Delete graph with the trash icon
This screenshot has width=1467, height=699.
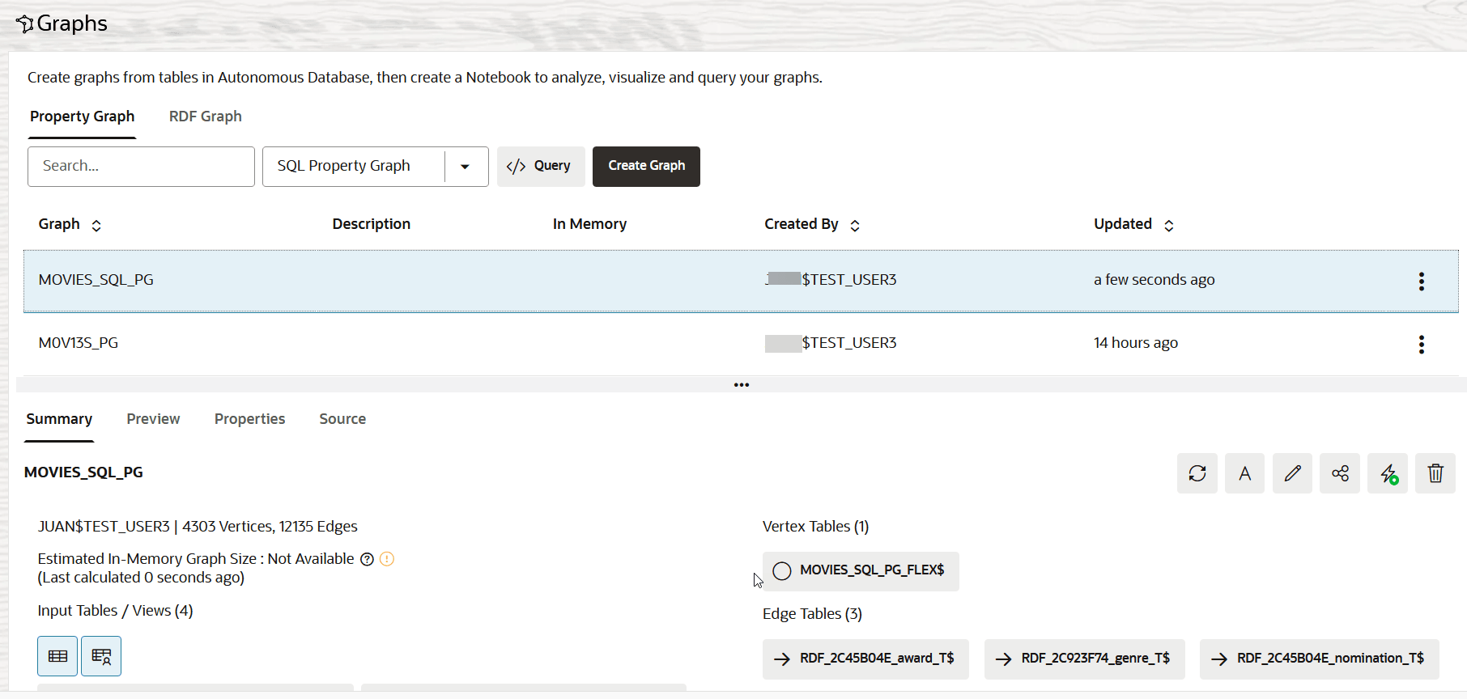tap(1435, 473)
